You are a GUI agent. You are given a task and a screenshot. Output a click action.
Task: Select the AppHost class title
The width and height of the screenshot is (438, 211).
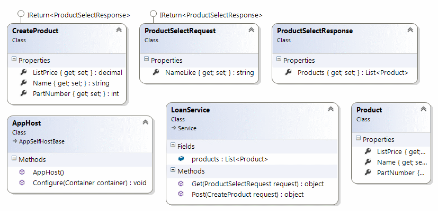[26, 122]
